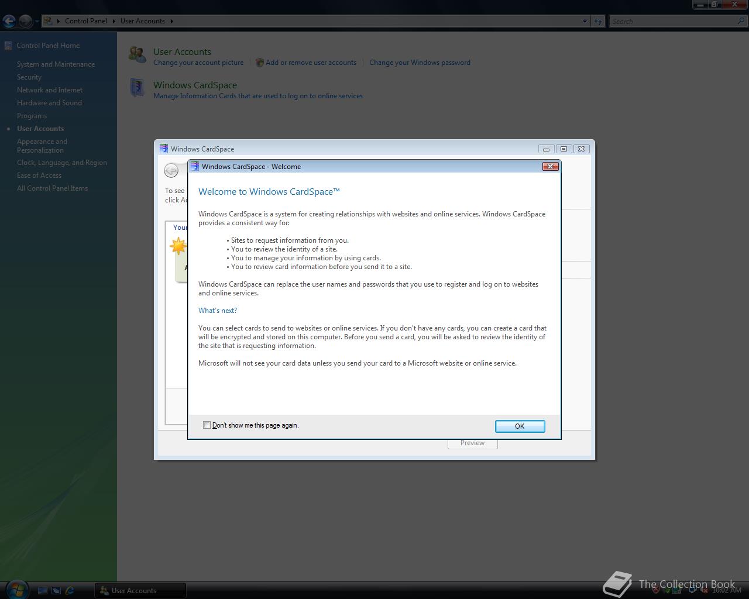Open Change your Windows password

click(420, 63)
